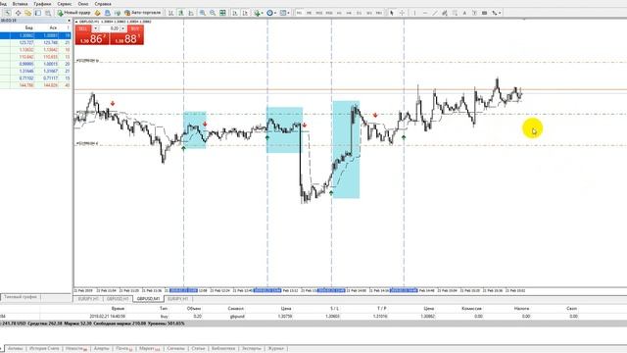Switch to D1 timeframe button

click(359, 13)
